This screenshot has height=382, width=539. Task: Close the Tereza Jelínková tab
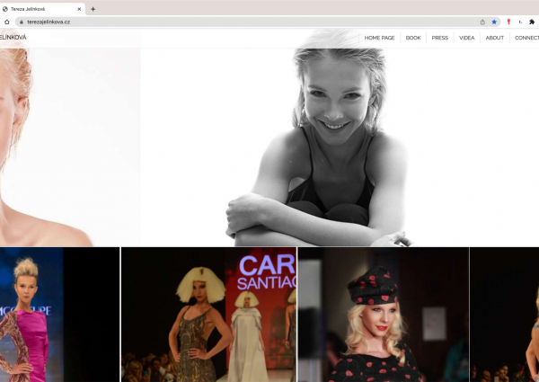[x=79, y=8]
